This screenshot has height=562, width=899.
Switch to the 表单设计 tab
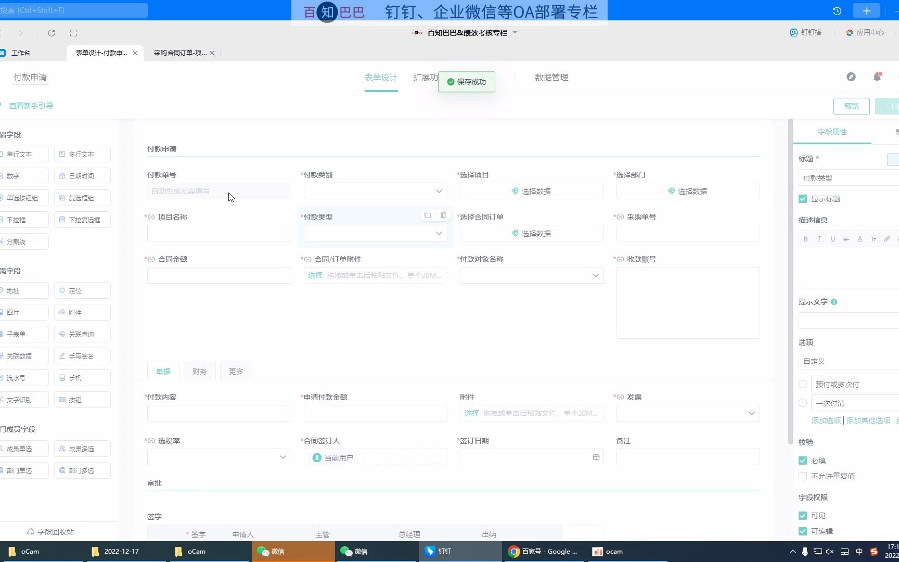[381, 78]
